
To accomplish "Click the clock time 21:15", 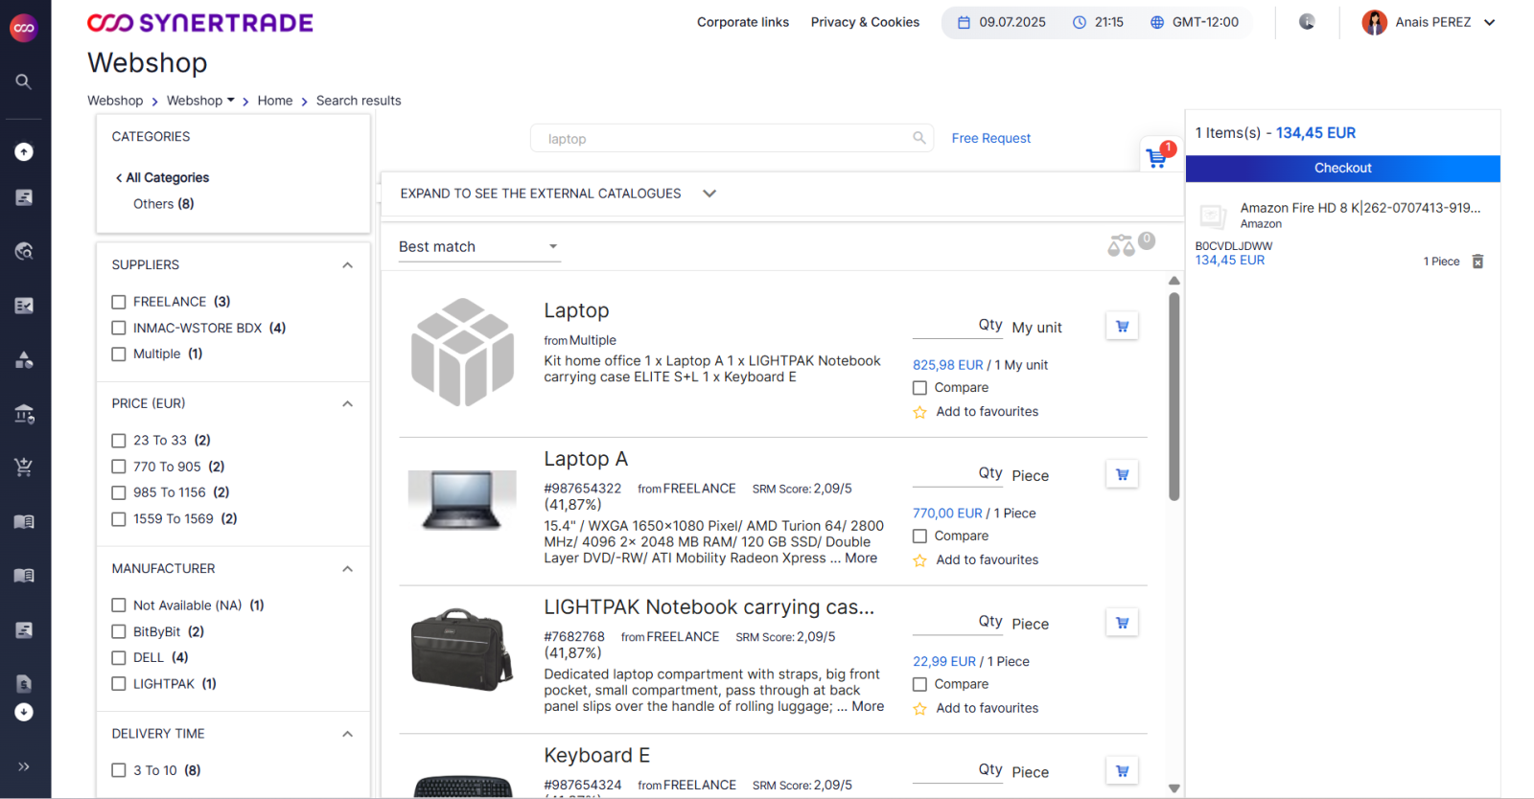I will [x=1098, y=22].
